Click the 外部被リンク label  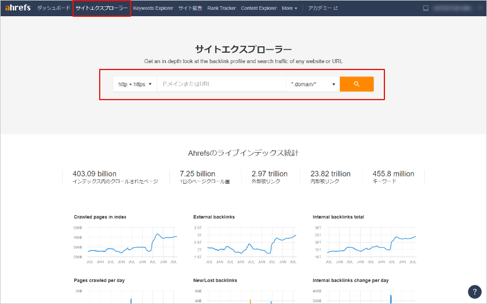tap(266, 181)
